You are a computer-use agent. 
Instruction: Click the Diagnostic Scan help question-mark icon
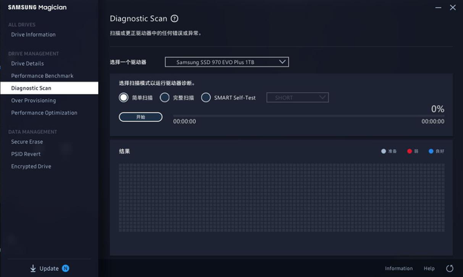point(175,19)
